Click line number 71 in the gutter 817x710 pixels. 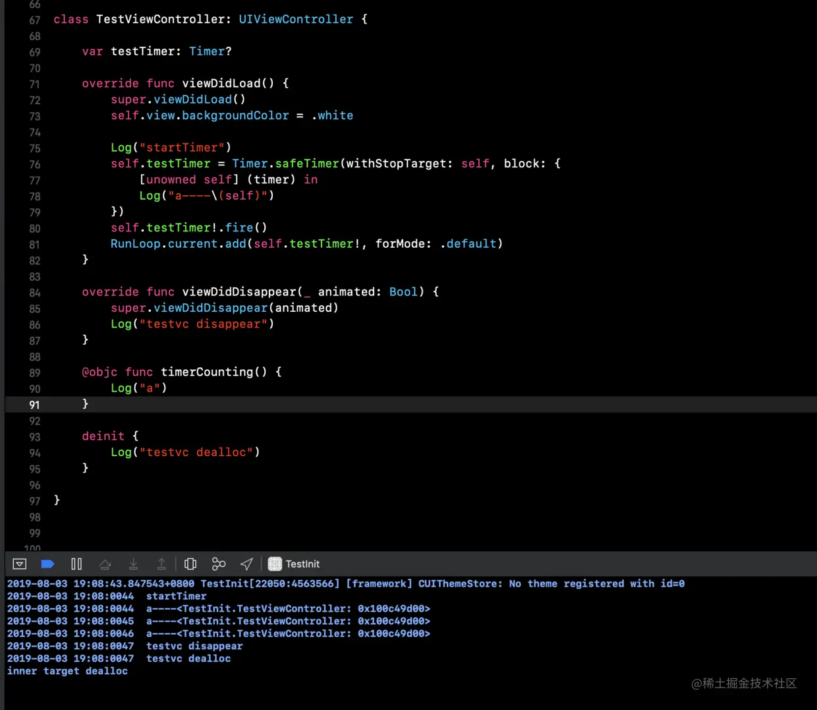click(x=35, y=84)
